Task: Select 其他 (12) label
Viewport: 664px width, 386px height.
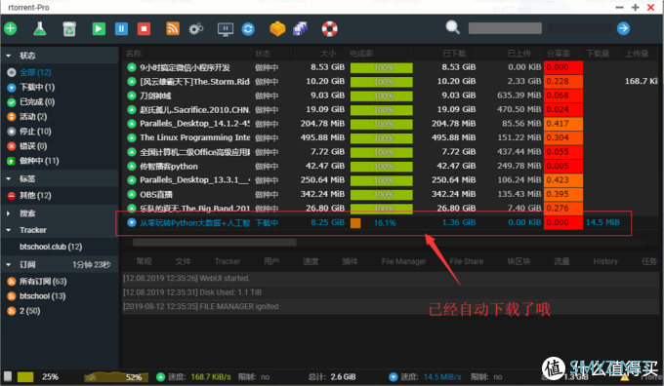Action: pos(35,196)
